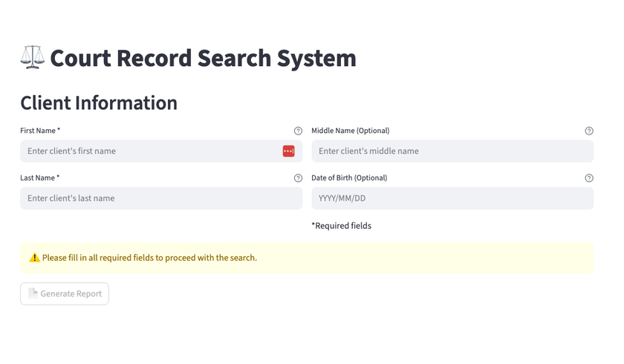Viewport: 624px width, 364px height.
Task: Open the First Name help tooltip icon
Action: (298, 131)
